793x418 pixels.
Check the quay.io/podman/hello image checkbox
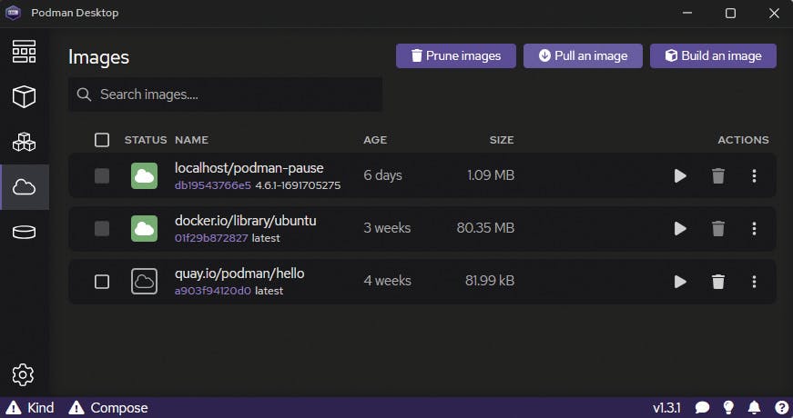(x=102, y=282)
